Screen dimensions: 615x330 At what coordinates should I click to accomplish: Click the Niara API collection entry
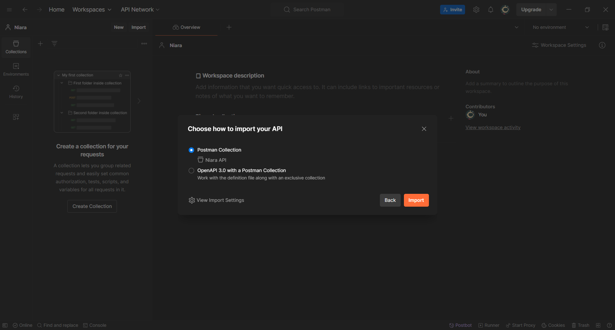212,160
